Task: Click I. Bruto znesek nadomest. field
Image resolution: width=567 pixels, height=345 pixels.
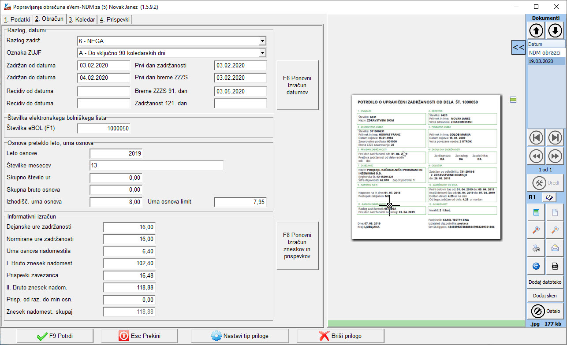Action: click(x=129, y=263)
